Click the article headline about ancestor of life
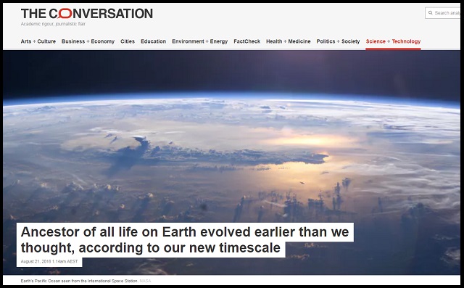464x288 pixels. 185,239
